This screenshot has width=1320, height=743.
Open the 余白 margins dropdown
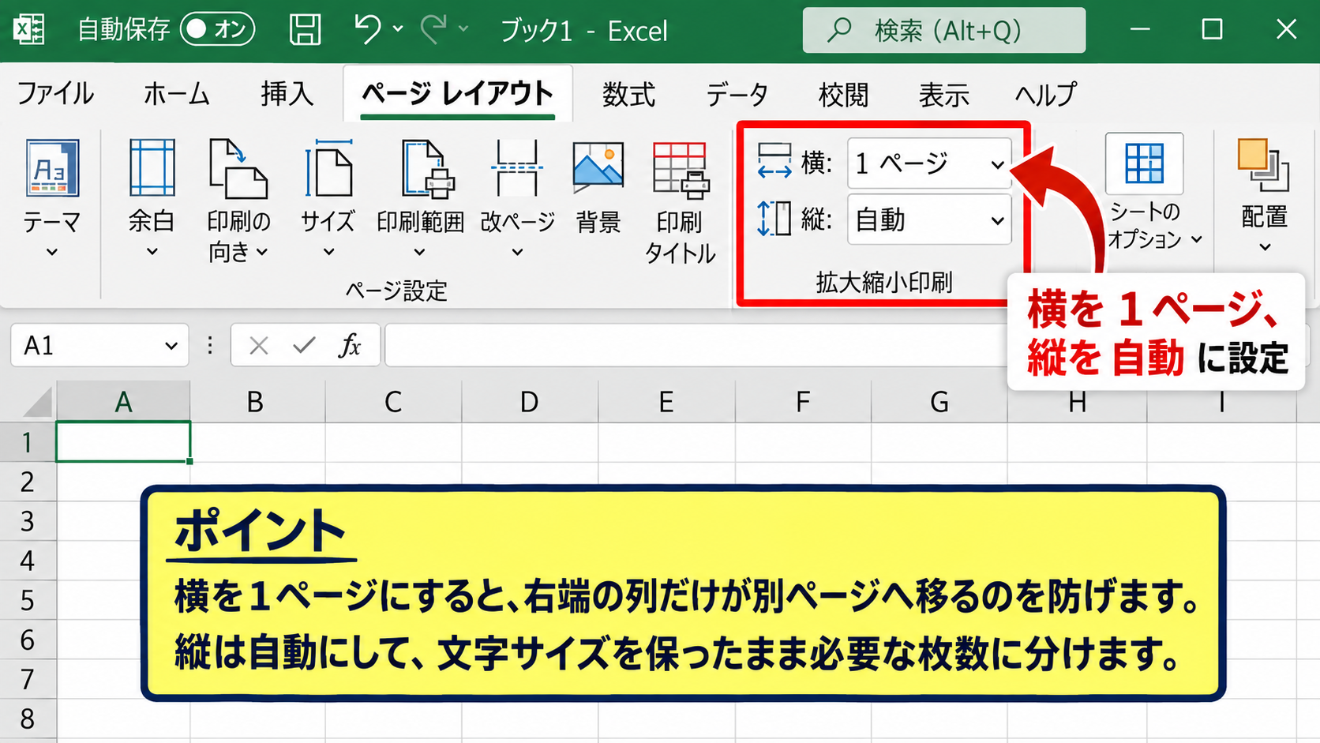[152, 197]
